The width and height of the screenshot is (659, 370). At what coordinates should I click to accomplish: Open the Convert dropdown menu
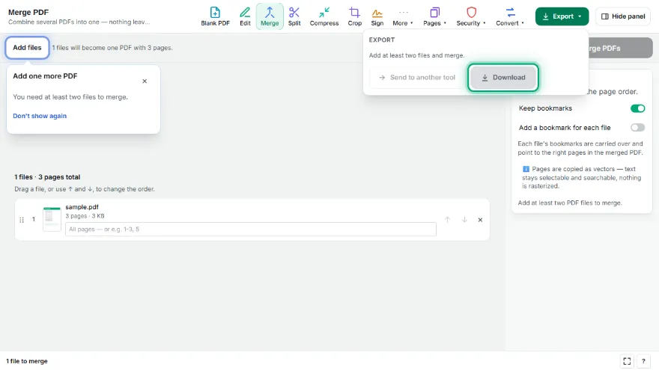510,16
